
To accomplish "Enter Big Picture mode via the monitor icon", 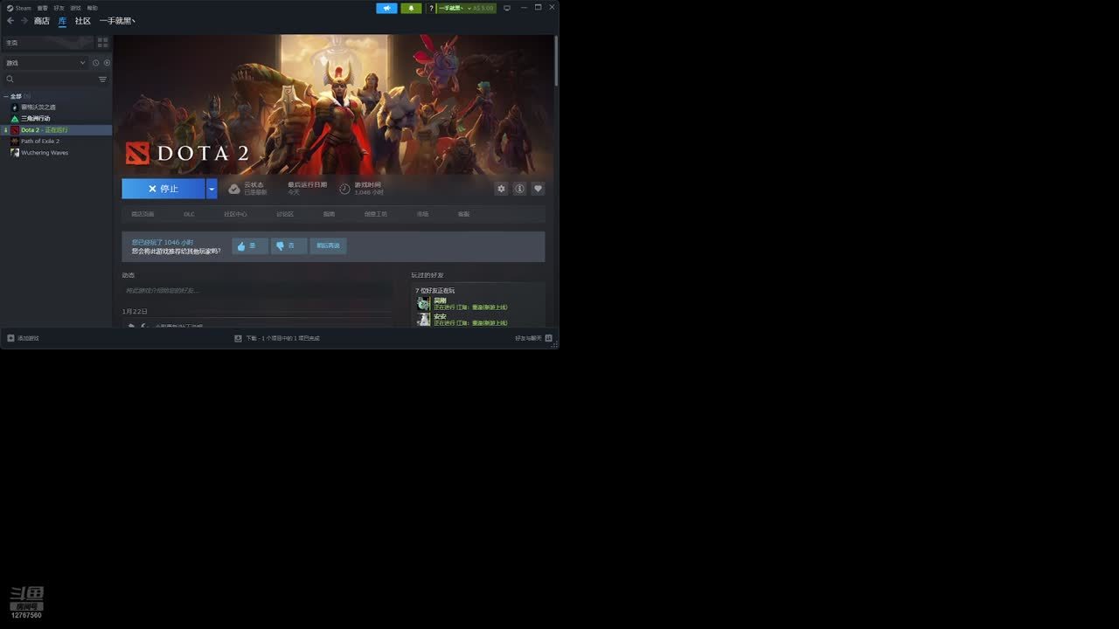I will click(x=506, y=8).
